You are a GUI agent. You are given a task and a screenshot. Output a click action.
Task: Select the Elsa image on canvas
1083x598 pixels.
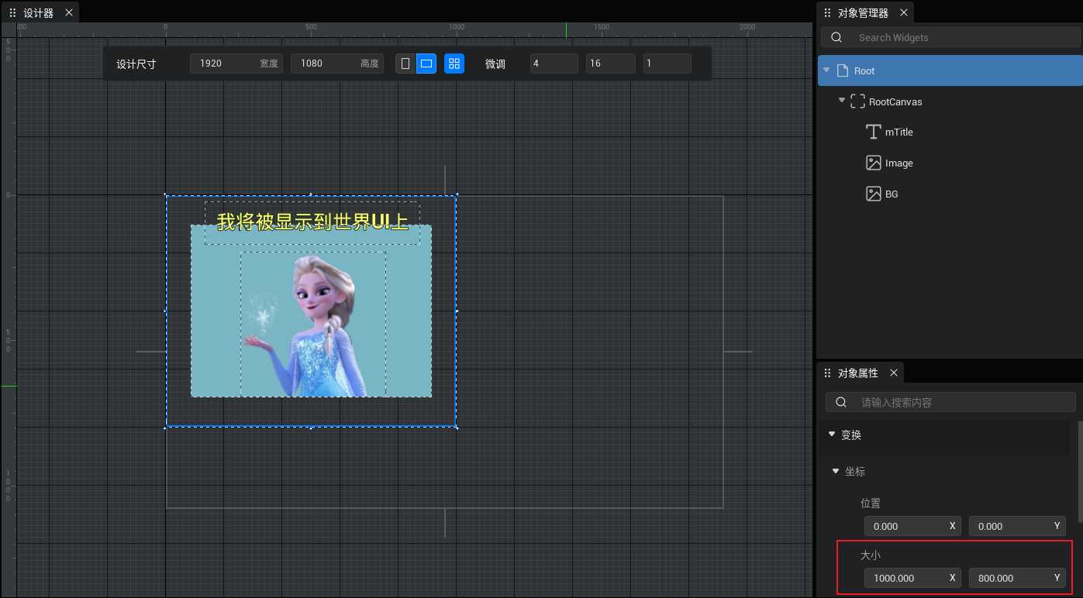[x=313, y=325]
